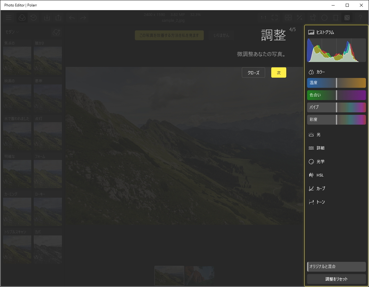Viewport: 369px width, 287px height.
Task: Click the histogram graph
Action: point(337,50)
